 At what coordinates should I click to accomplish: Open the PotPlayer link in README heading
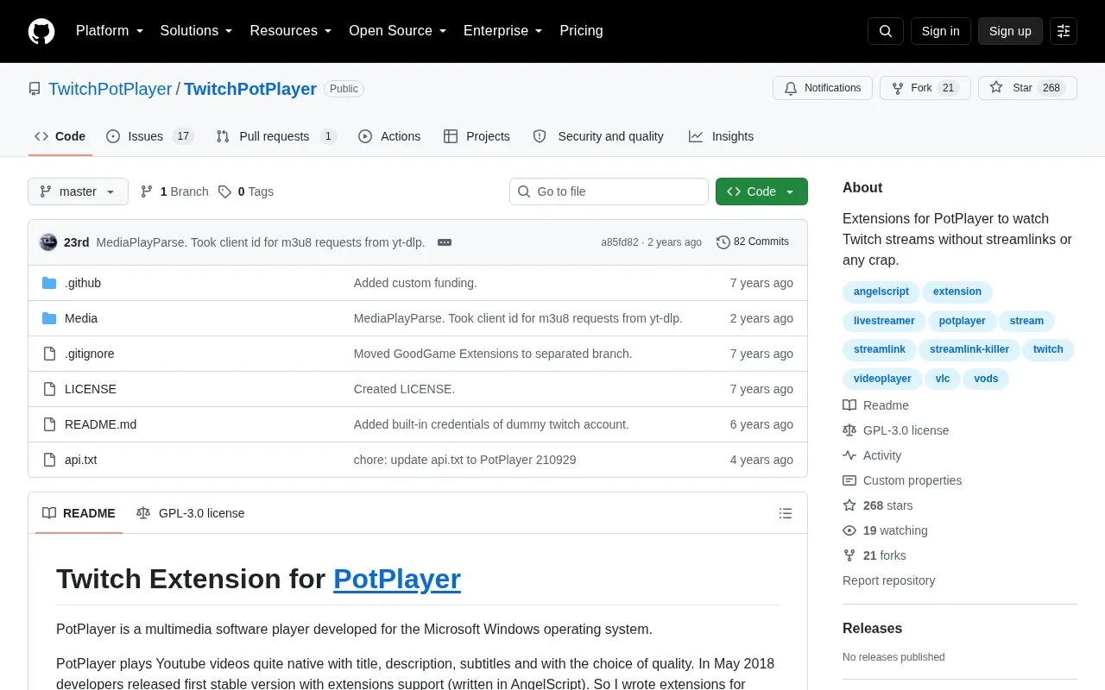(x=397, y=579)
